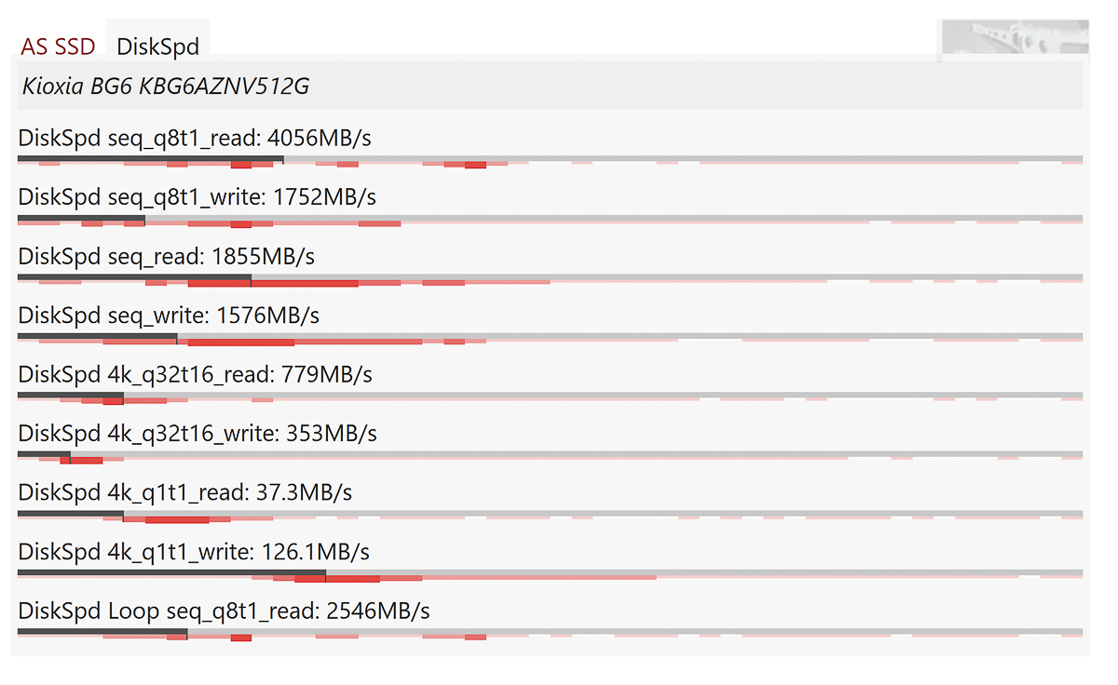Click the dark bar under seq_write result

pos(97,336)
